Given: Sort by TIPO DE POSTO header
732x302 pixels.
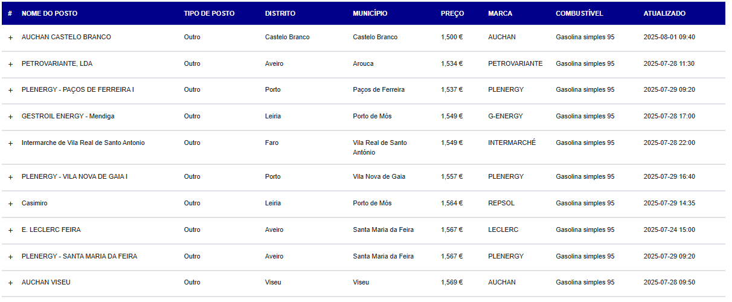Looking at the screenshot, I should 209,13.
